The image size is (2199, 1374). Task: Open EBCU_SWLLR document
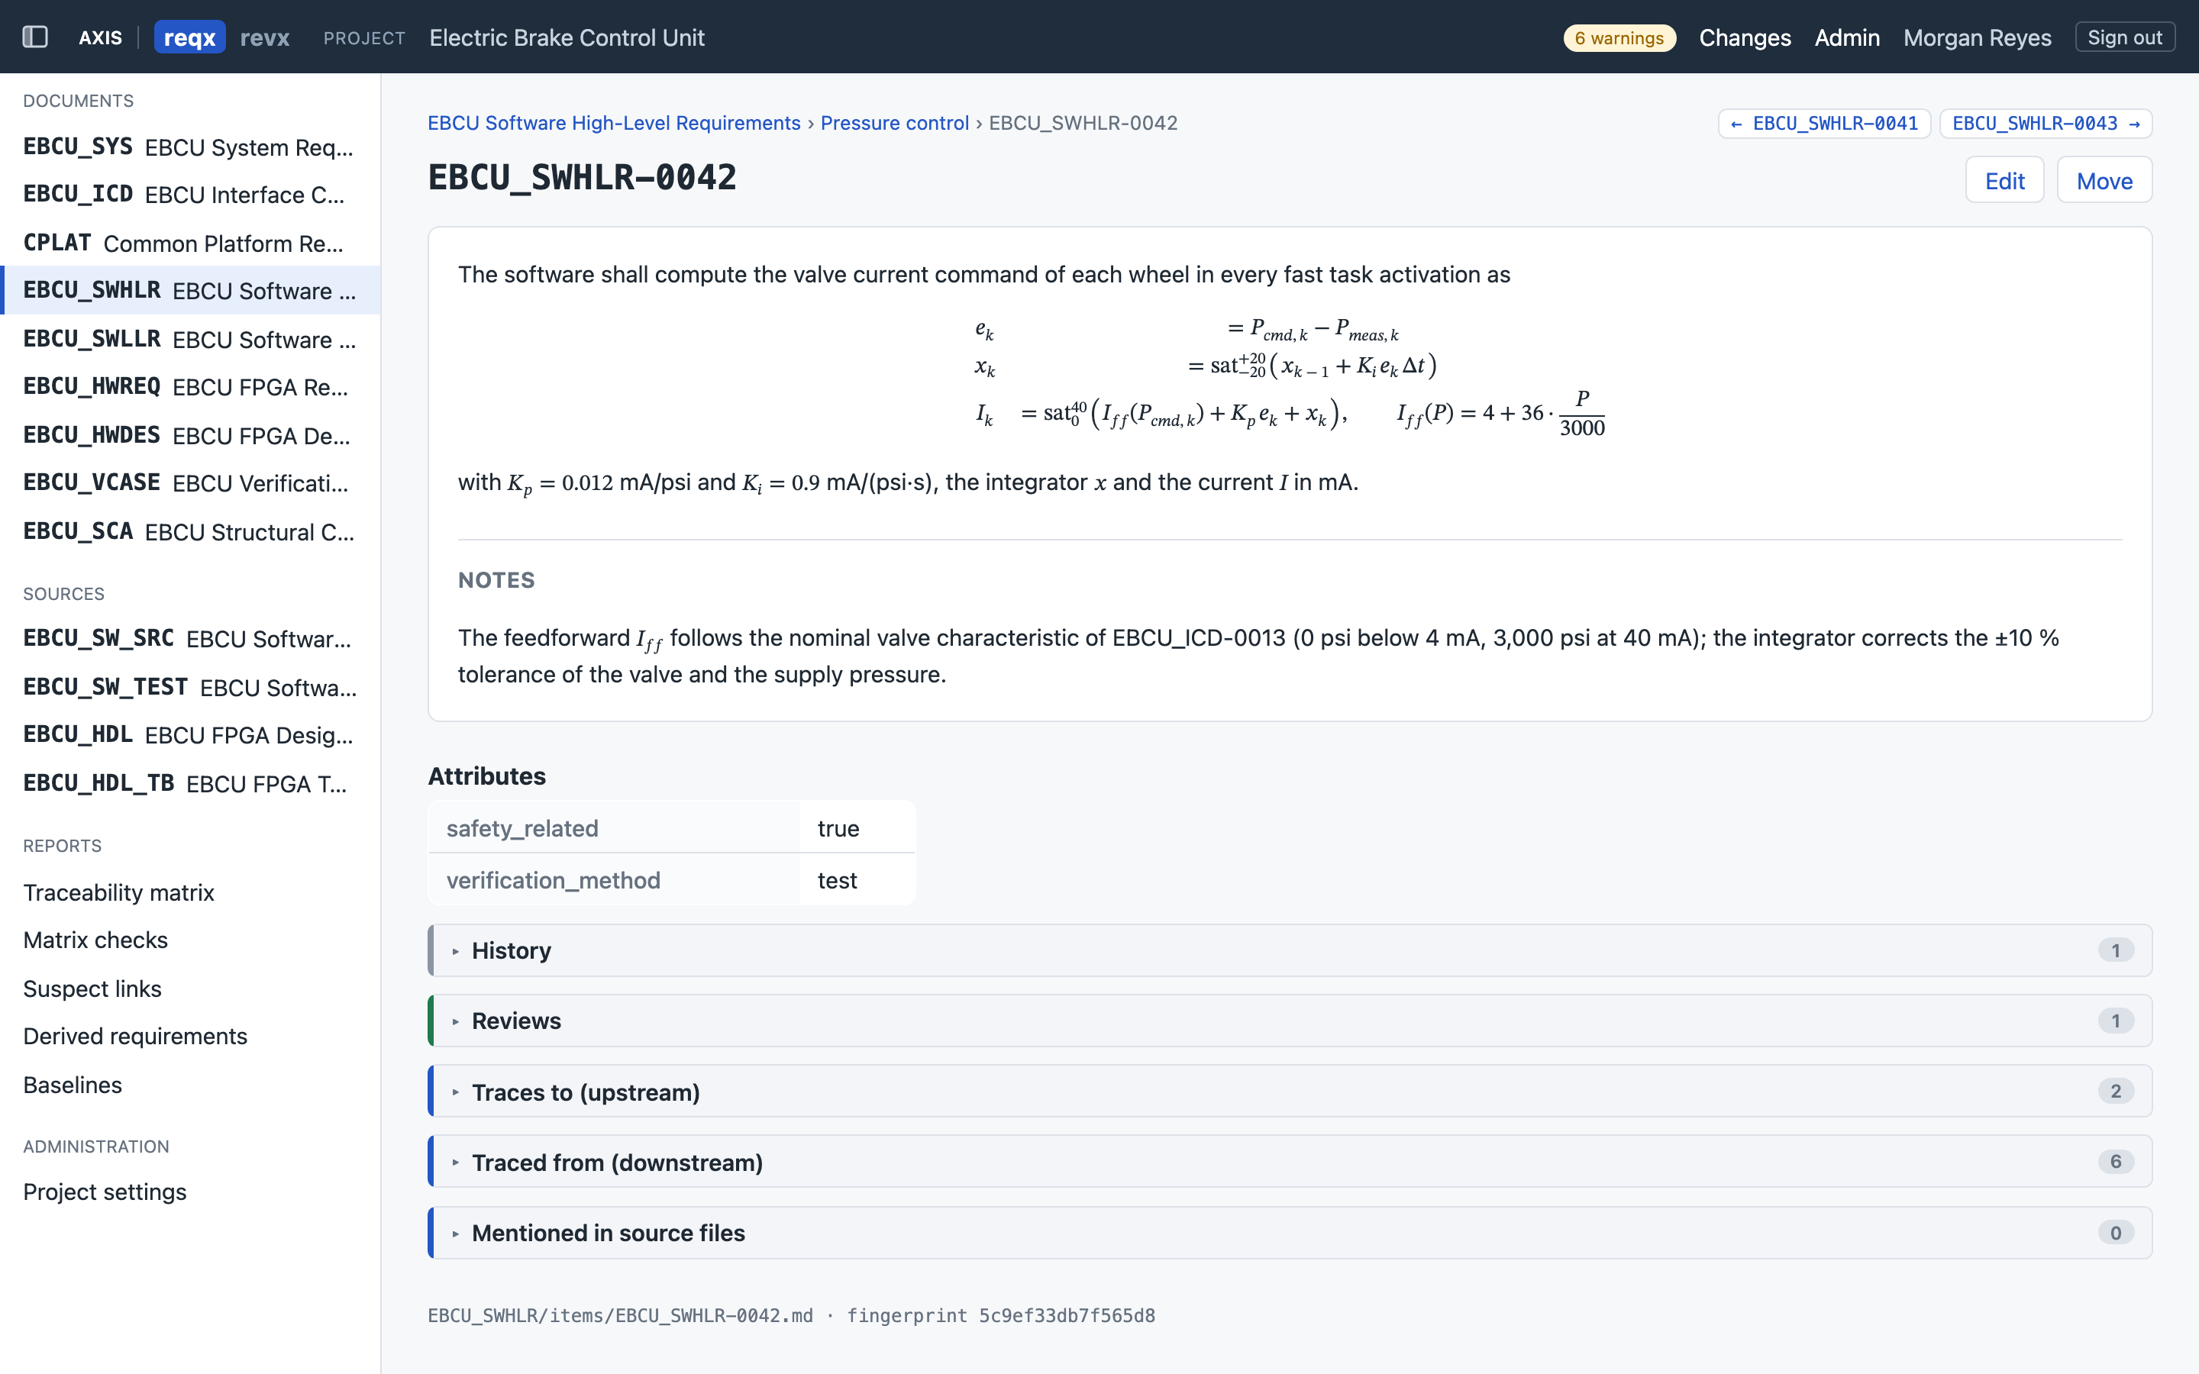pyautogui.click(x=190, y=339)
